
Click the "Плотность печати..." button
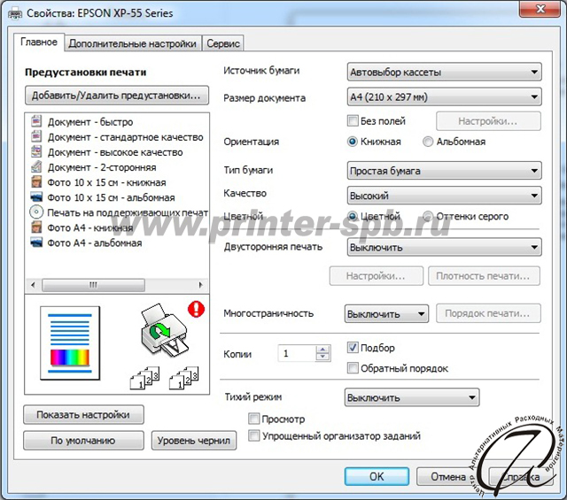pos(484,276)
